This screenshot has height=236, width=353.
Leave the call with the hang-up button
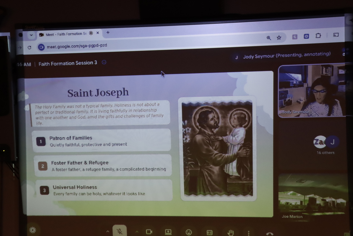[270, 234]
